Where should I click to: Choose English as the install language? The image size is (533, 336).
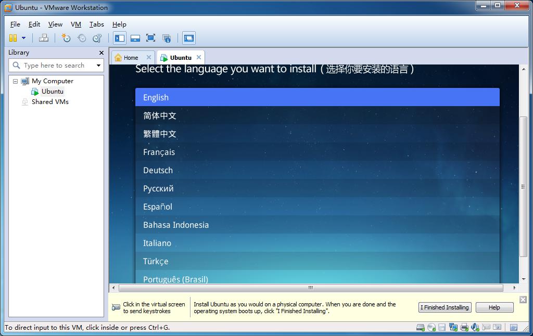click(318, 97)
